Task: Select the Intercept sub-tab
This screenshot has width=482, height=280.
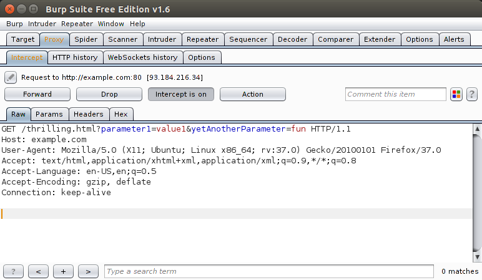Action: pos(27,58)
